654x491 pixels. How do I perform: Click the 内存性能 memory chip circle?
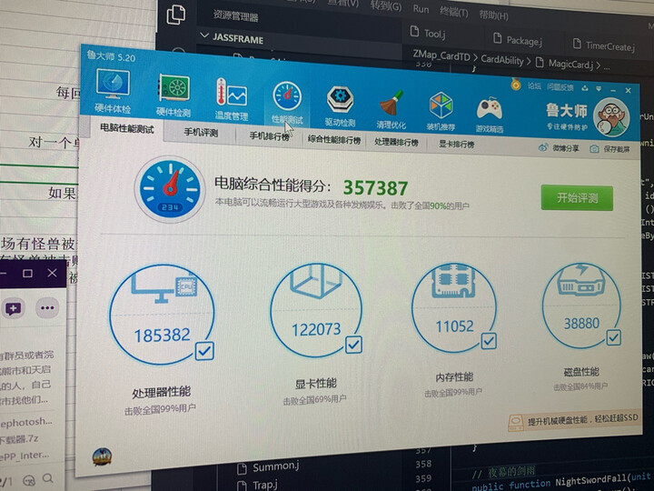454,309
